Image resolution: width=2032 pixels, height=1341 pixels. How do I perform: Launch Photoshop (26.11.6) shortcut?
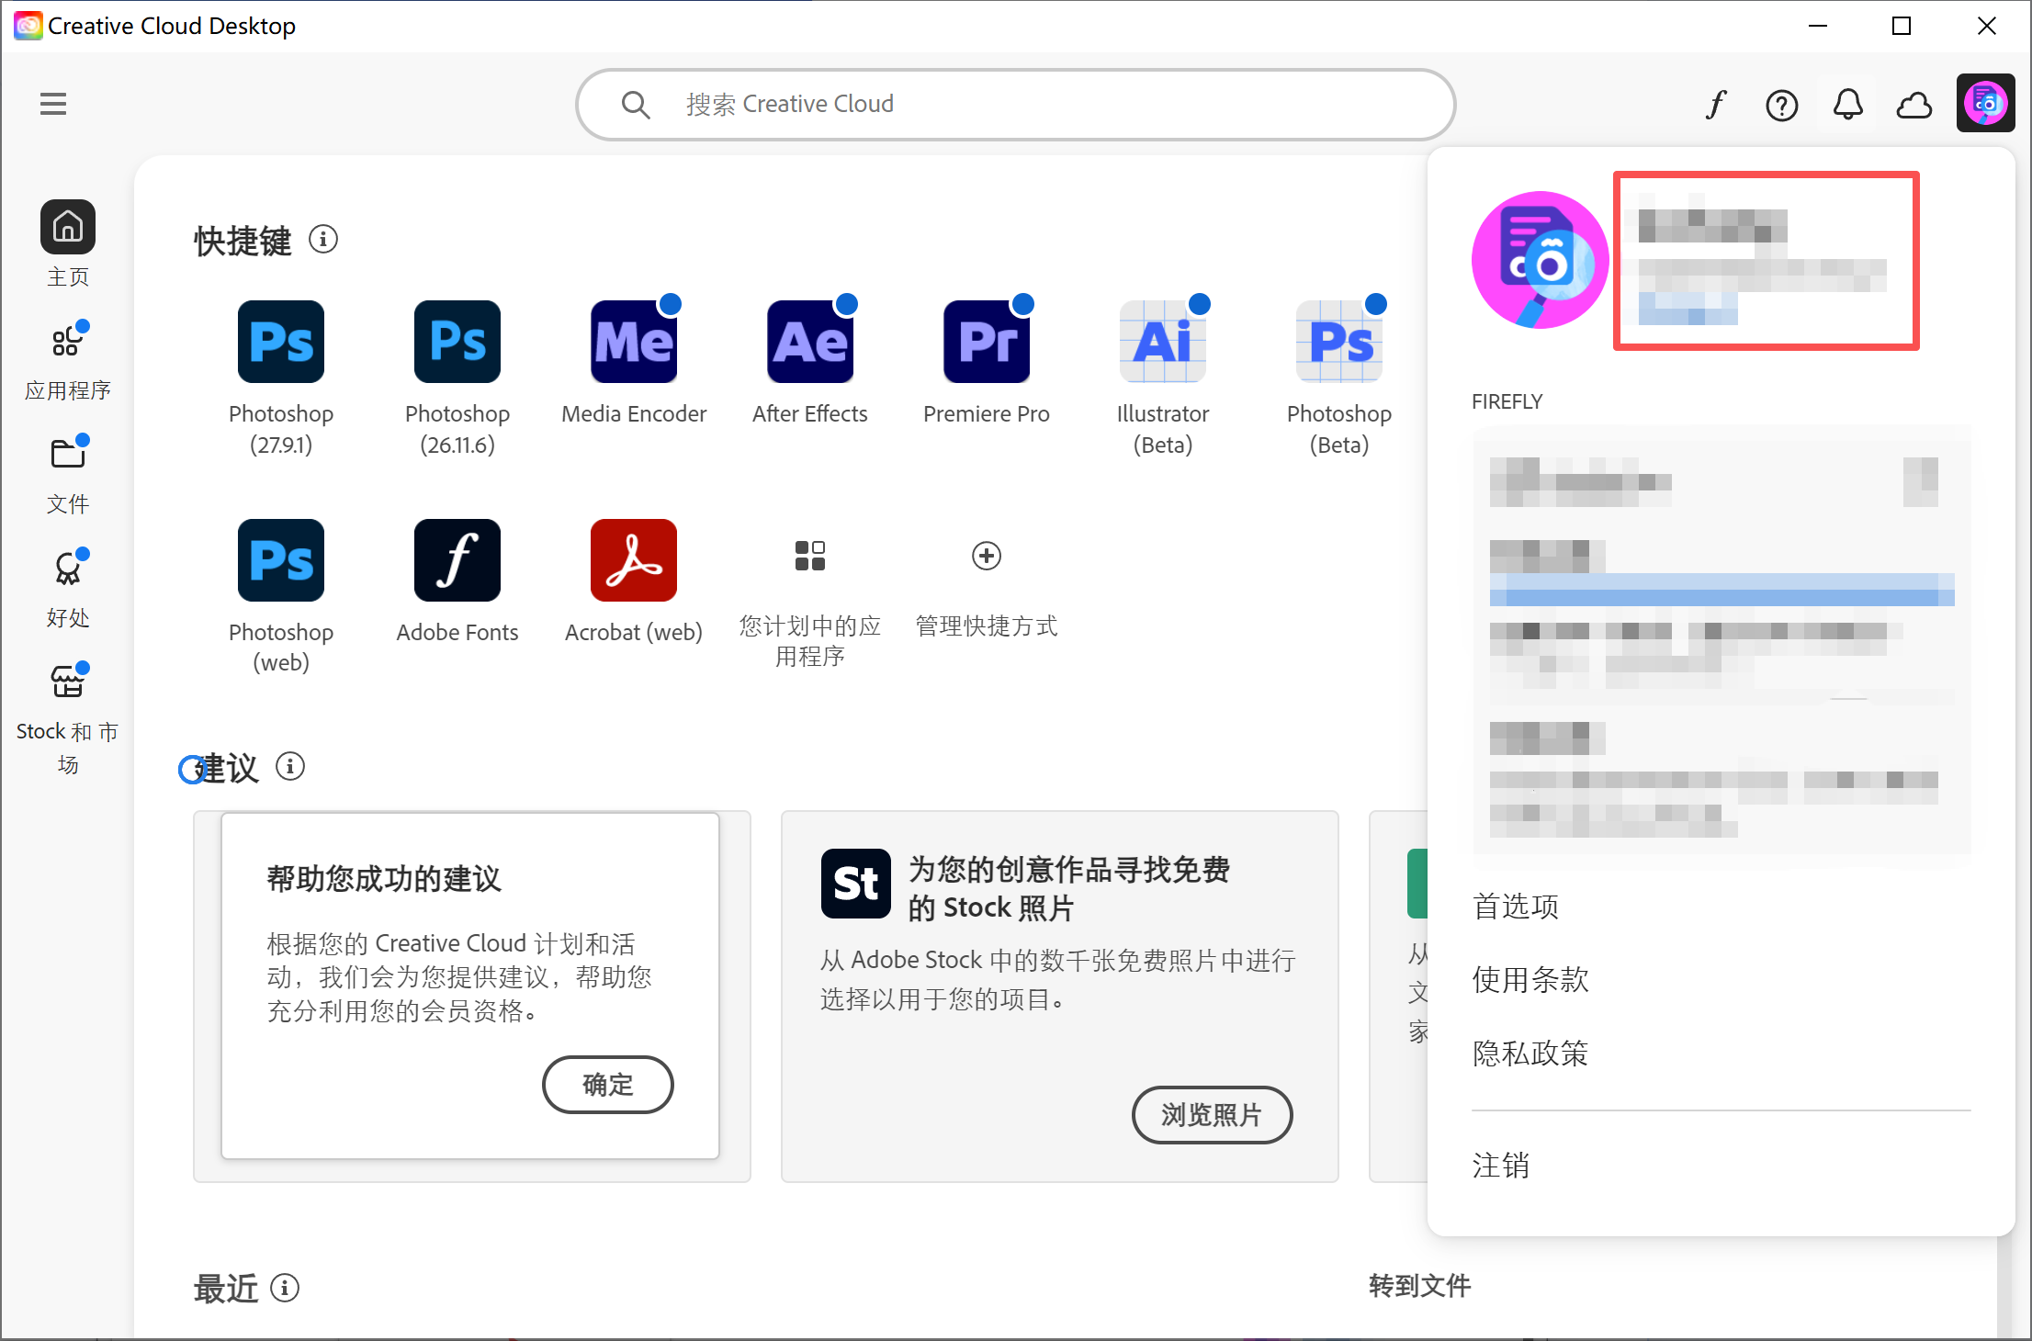click(457, 342)
